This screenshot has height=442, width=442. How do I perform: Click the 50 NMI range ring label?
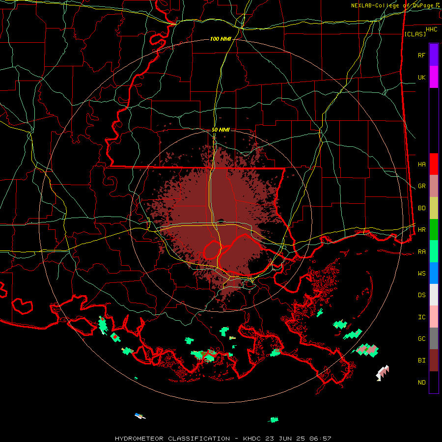point(221,130)
